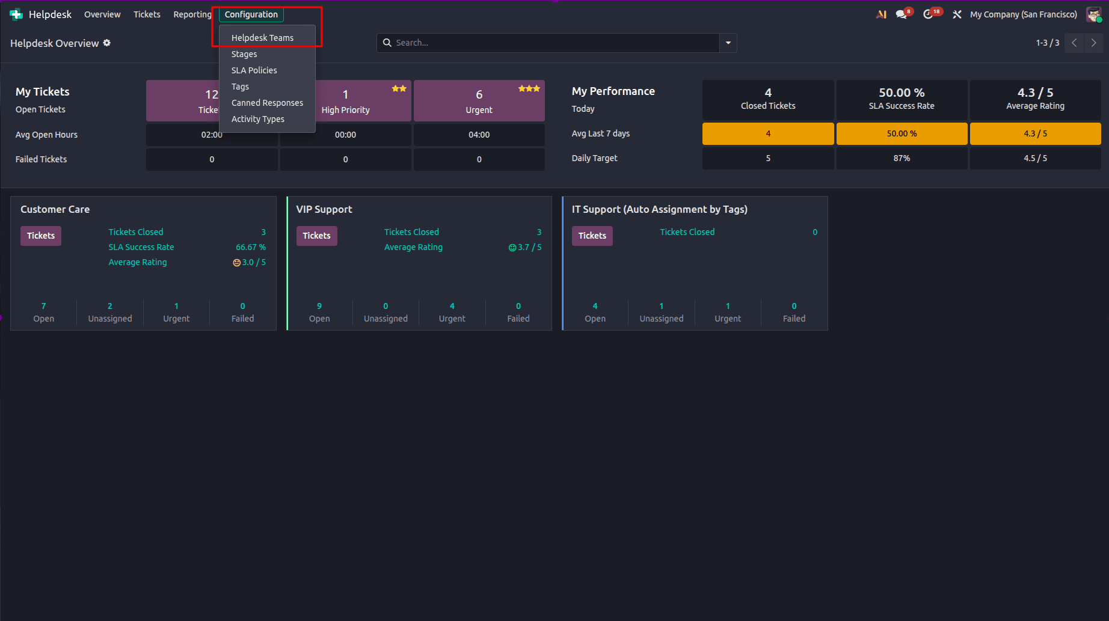1109x621 pixels.
Task: Open the Reporting menu
Action: (x=192, y=14)
